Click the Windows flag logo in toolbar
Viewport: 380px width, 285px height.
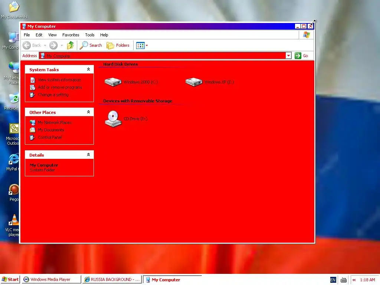[306, 35]
